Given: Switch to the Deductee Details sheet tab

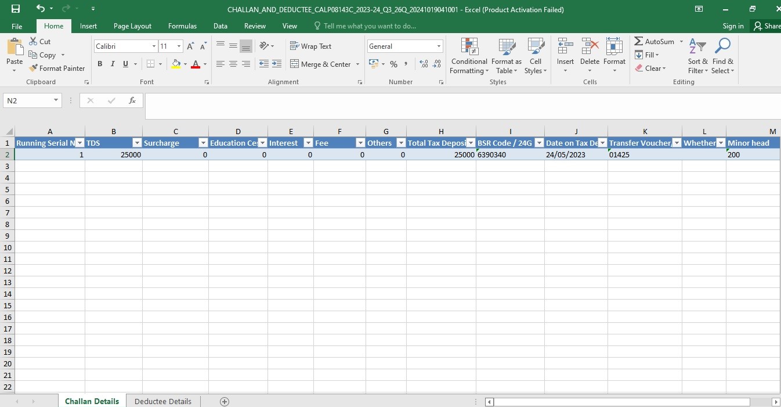Looking at the screenshot, I should point(163,401).
